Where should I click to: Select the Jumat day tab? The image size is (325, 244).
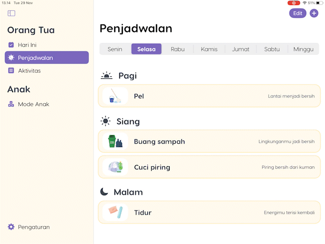[241, 49]
